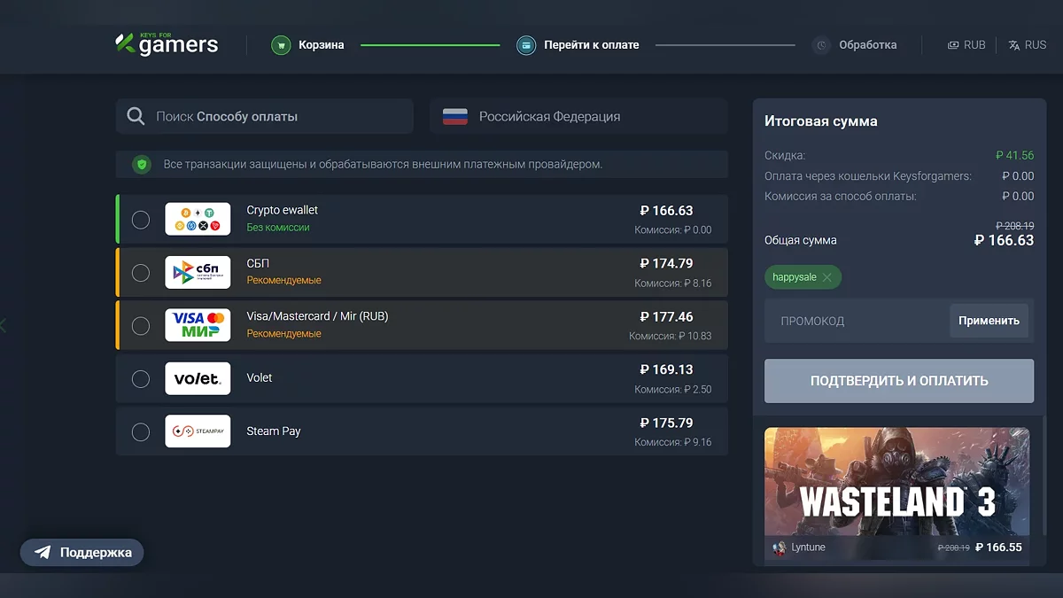This screenshot has height=598, width=1063.
Task: Click the Volet payment logo
Action: (198, 378)
